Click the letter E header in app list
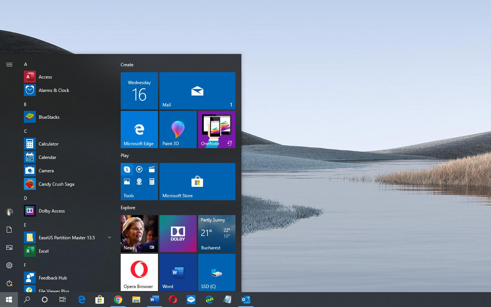The width and height of the screenshot is (491, 307). (25, 225)
